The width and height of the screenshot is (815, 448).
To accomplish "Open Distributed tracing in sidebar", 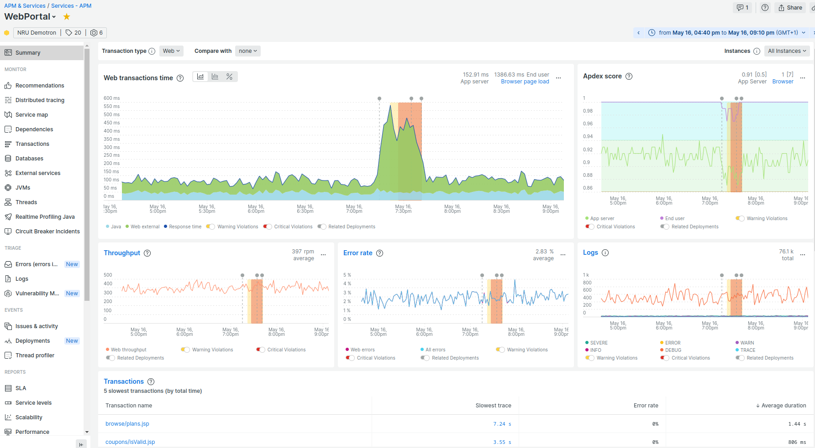I will pos(40,100).
